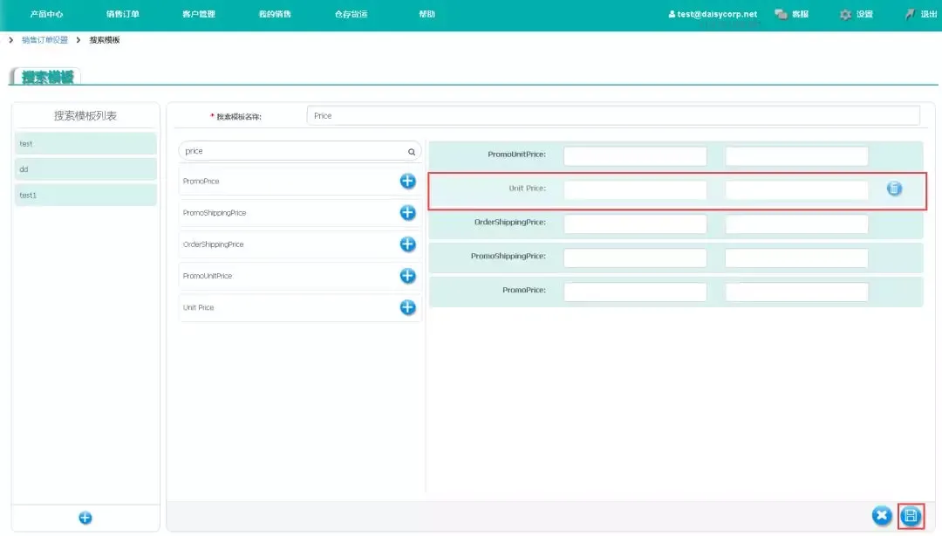
Task: Open the 帮助 menu
Action: coord(427,14)
